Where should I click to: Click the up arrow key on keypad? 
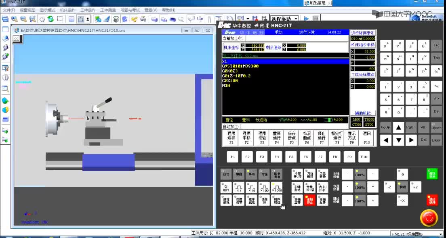(x=398, y=127)
